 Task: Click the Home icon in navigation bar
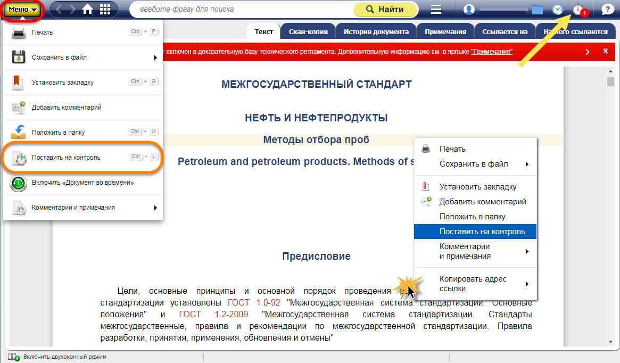(x=87, y=9)
